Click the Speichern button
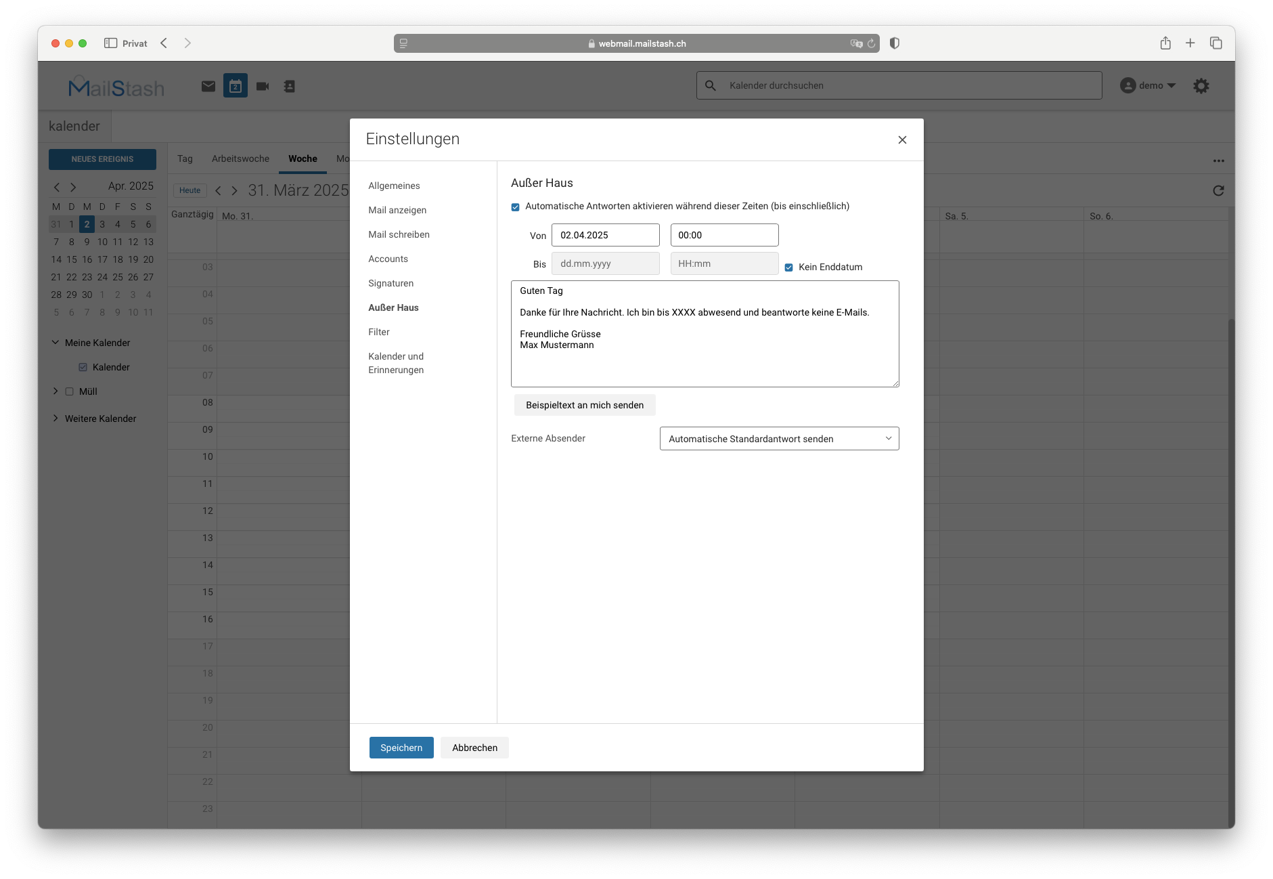1273x879 pixels. 401,748
